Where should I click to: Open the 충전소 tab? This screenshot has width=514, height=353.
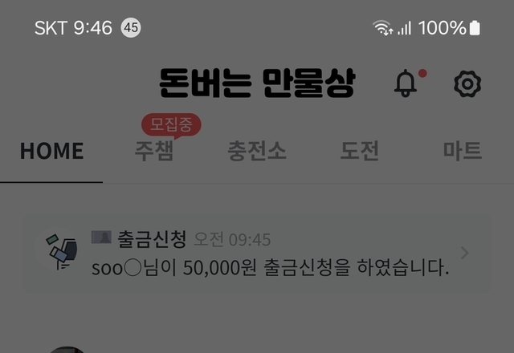[257, 151]
